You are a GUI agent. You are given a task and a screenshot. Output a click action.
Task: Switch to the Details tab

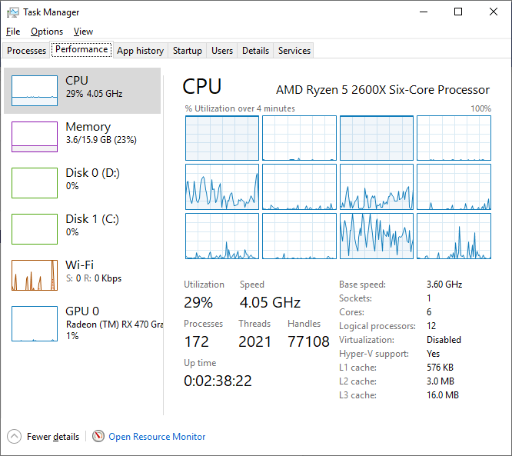click(255, 51)
